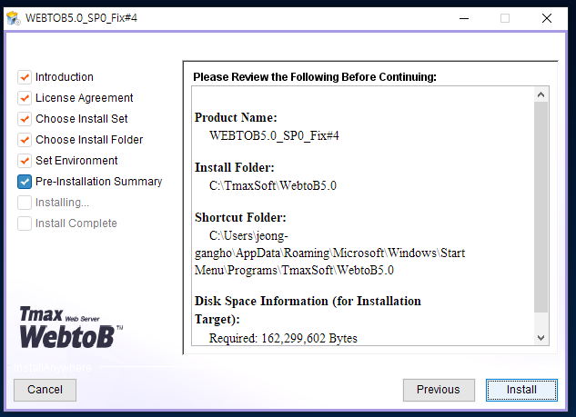Click the InstallAnywhere label
The height and width of the screenshot is (417, 576).
point(53,368)
